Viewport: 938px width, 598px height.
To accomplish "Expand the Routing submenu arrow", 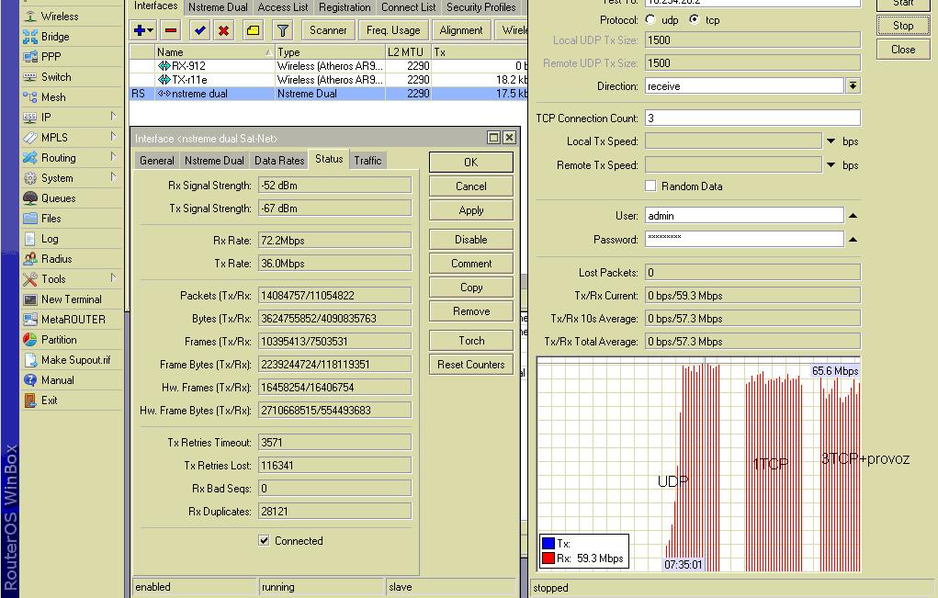I will [113, 157].
